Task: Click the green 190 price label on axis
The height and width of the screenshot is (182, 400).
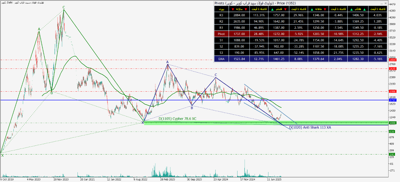Action: pyautogui.click(x=392, y=154)
